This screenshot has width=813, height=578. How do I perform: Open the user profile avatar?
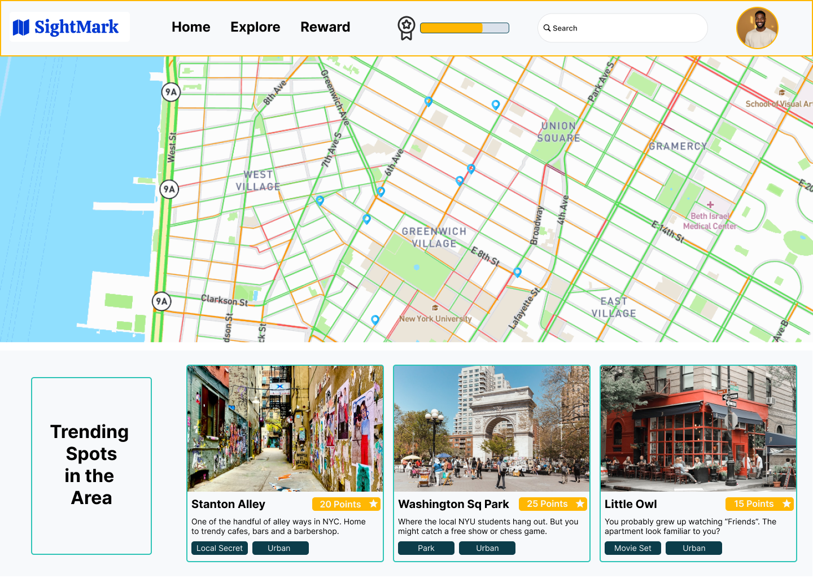click(x=757, y=28)
